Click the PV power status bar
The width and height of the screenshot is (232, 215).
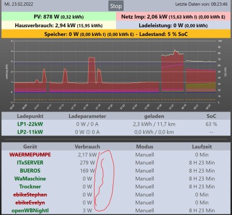coord(59,17)
